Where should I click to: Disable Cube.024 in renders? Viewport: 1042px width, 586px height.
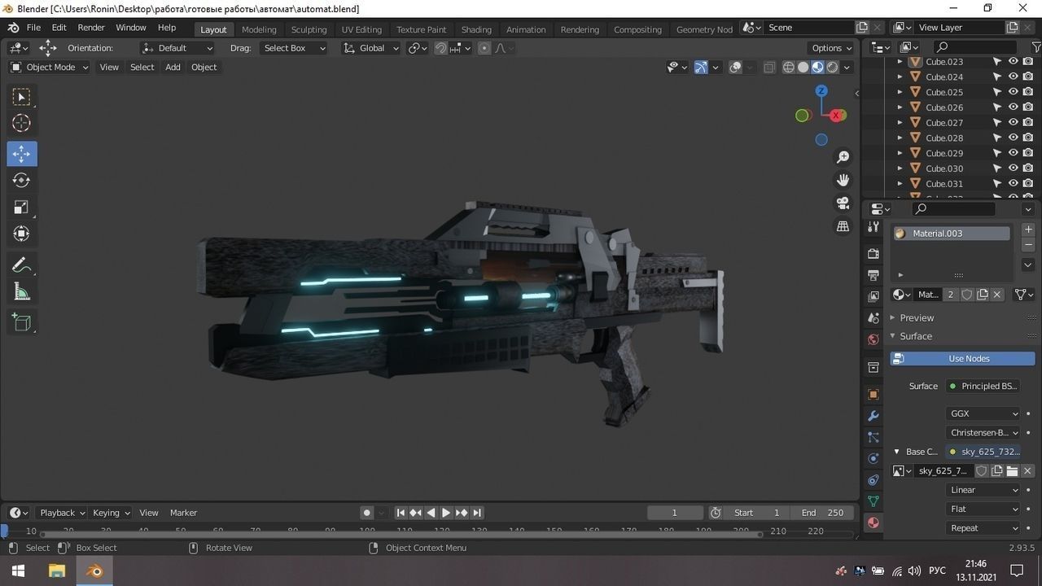coord(1028,77)
